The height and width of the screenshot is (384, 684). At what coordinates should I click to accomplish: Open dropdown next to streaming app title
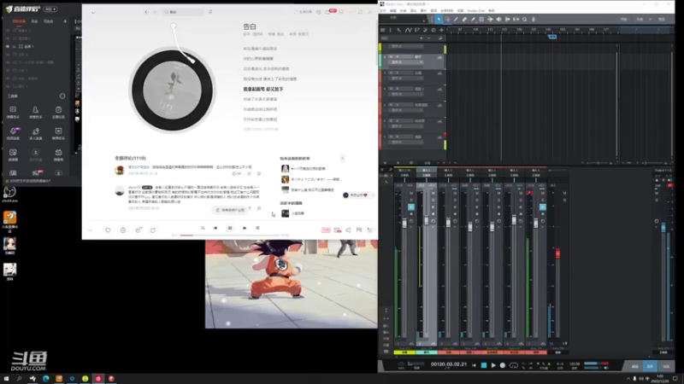tap(50, 9)
